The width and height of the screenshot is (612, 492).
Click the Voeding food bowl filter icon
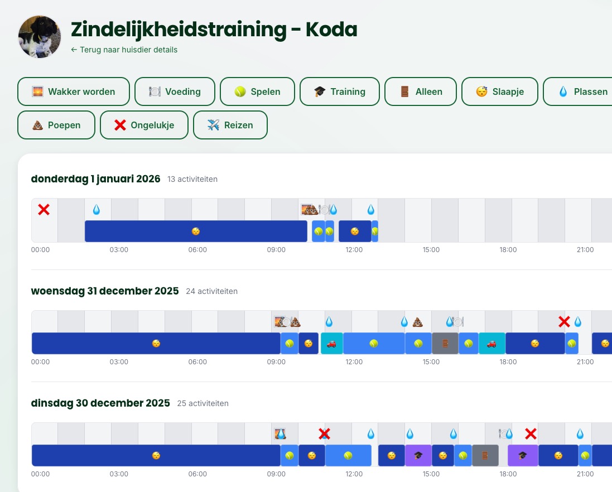click(154, 91)
